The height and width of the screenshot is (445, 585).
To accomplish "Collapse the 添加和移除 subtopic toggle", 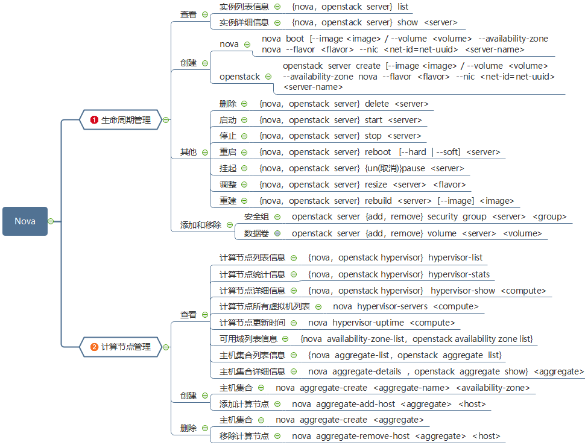I will point(230,225).
